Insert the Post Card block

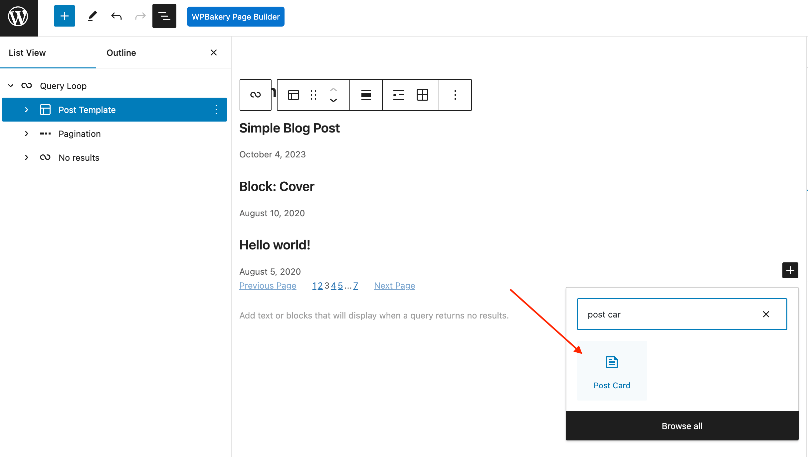(x=612, y=370)
